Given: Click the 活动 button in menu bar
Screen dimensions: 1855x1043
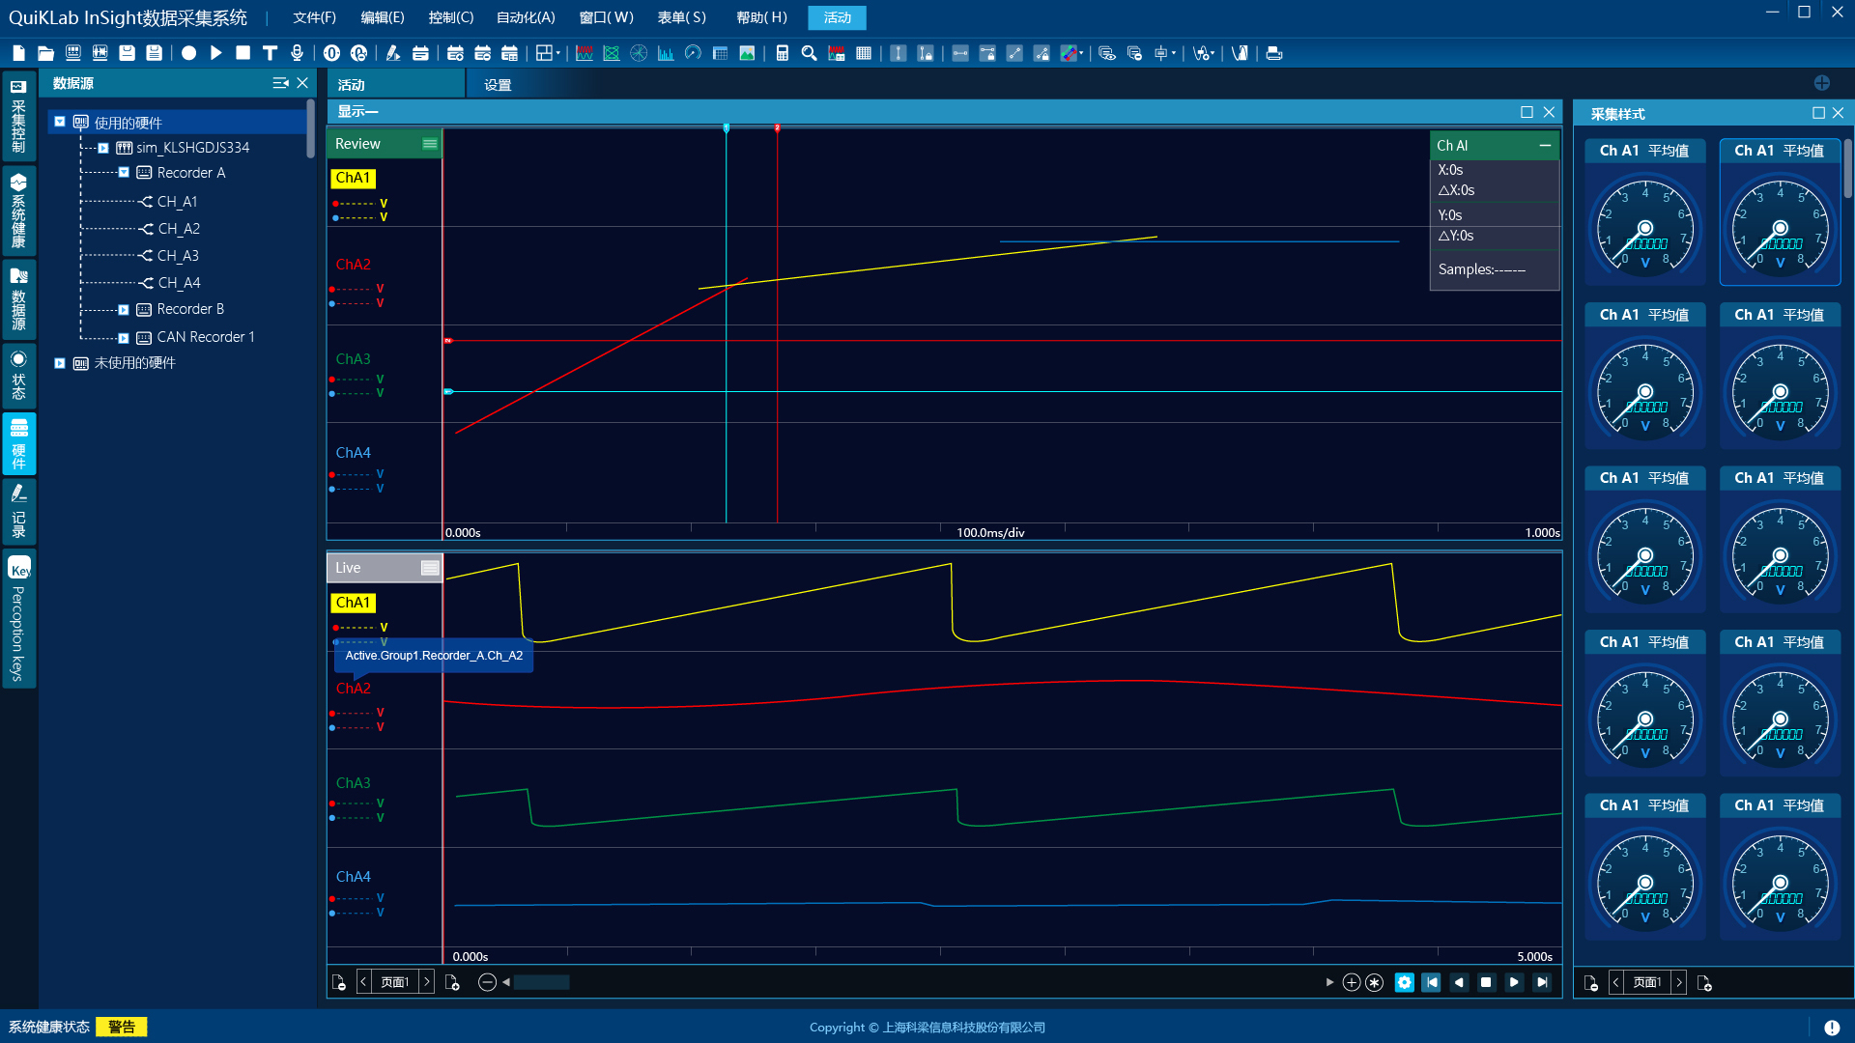Looking at the screenshot, I should [837, 17].
